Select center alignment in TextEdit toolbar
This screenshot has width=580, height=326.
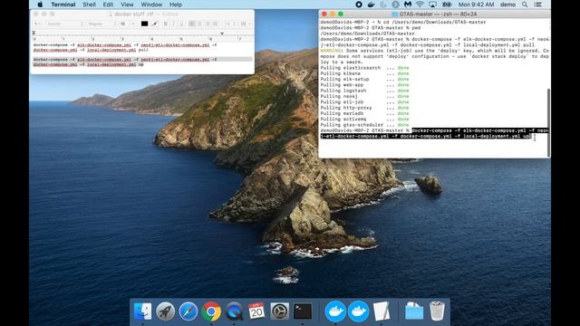pyautogui.click(x=199, y=24)
